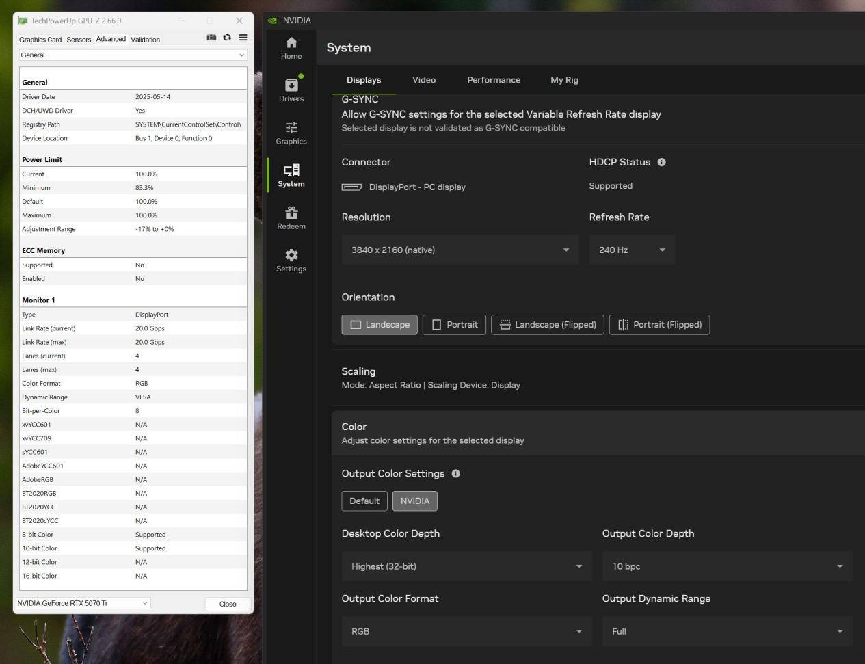Open the Refresh Rate 240 Hz dropdown
Image resolution: width=865 pixels, height=664 pixels.
click(x=632, y=250)
